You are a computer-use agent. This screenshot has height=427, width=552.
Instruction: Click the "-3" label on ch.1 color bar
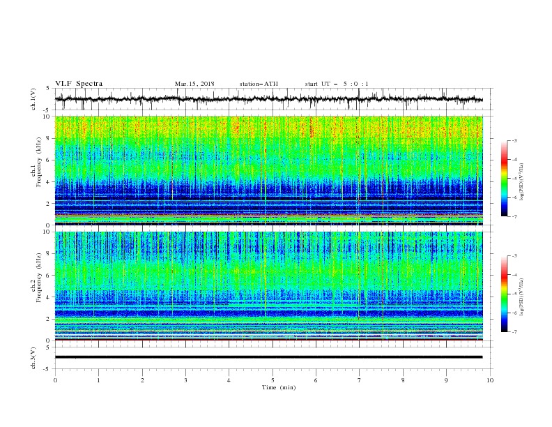tap(514, 140)
